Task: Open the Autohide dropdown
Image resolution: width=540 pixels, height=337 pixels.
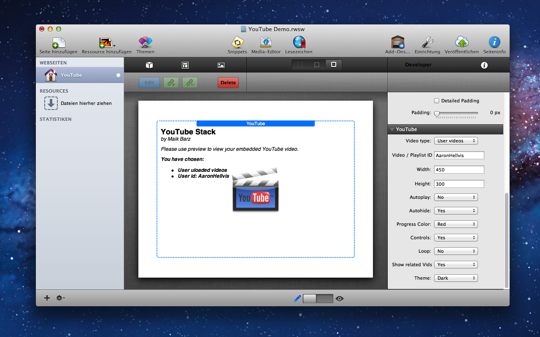Action: [456, 211]
